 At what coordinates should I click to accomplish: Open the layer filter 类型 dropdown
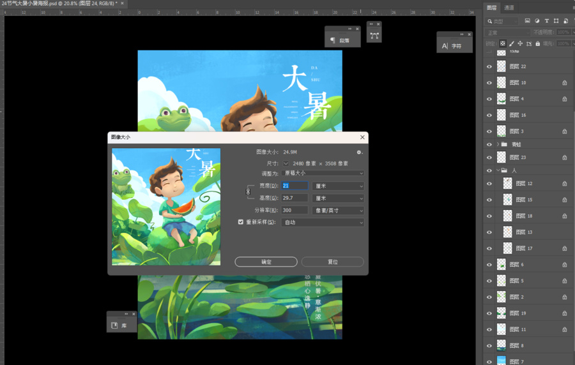[502, 21]
